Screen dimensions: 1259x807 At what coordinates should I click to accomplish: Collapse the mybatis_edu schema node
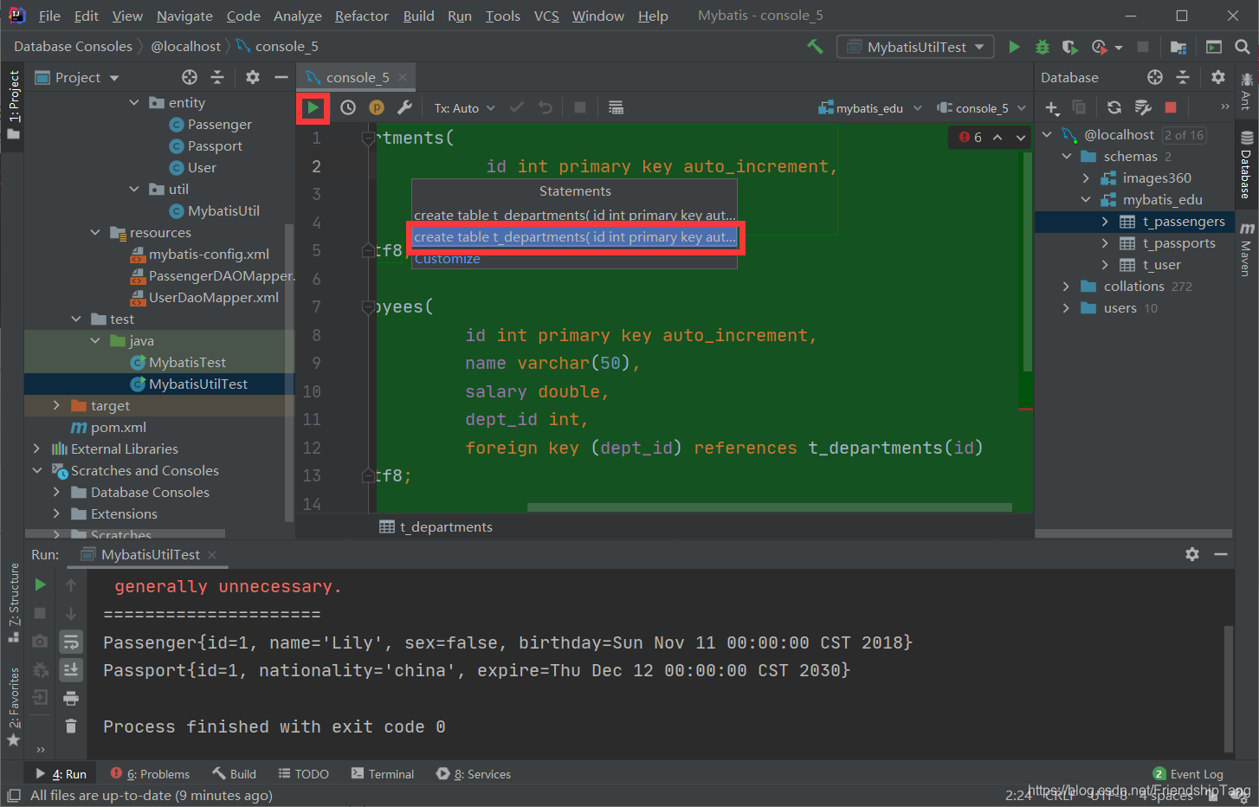(1086, 200)
